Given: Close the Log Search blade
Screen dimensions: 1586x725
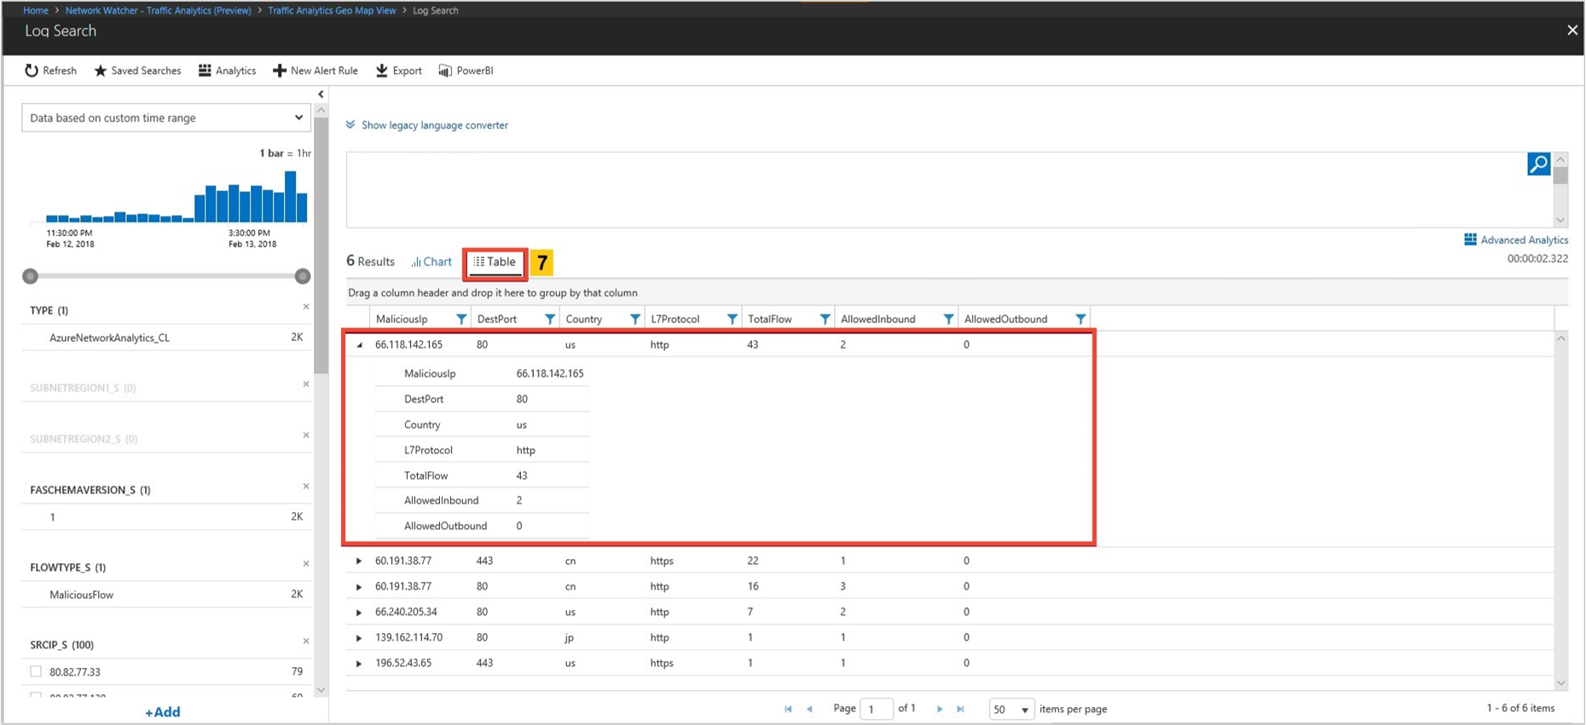Looking at the screenshot, I should tap(1572, 30).
